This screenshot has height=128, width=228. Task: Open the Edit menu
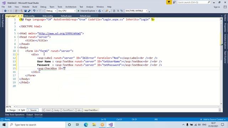tap(10, 7)
